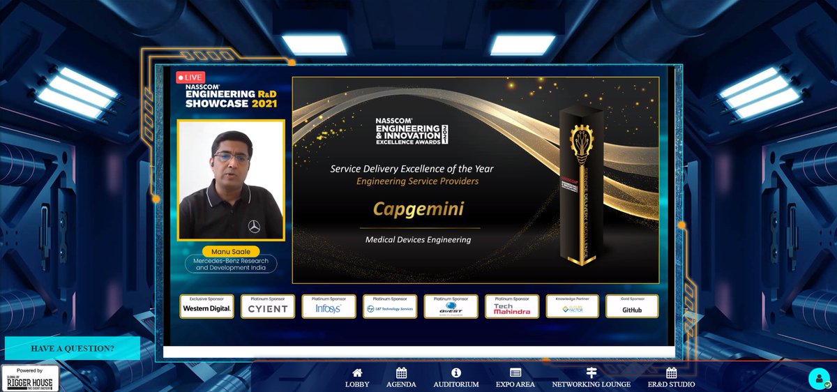
Task: Open the user profile avatar icon
Action: pyautogui.click(x=818, y=379)
